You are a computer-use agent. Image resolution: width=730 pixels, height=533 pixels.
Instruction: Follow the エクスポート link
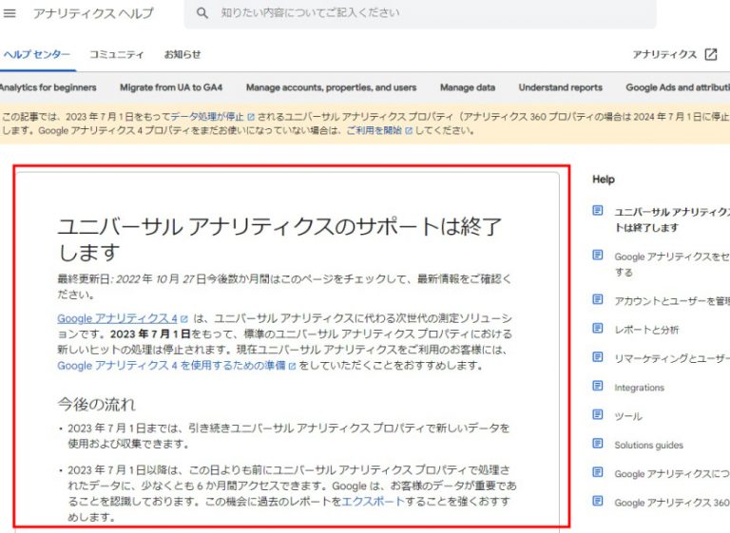[373, 502]
